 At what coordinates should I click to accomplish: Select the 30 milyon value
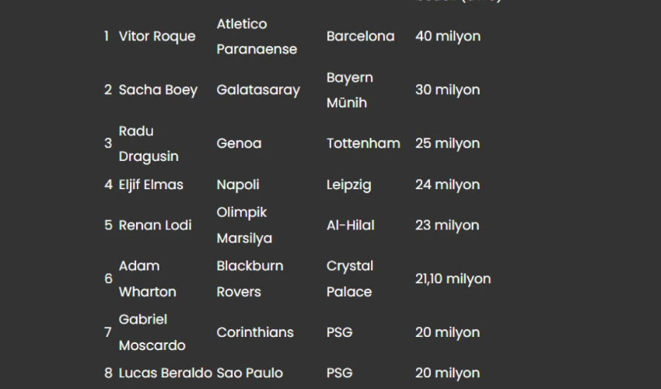(x=447, y=90)
